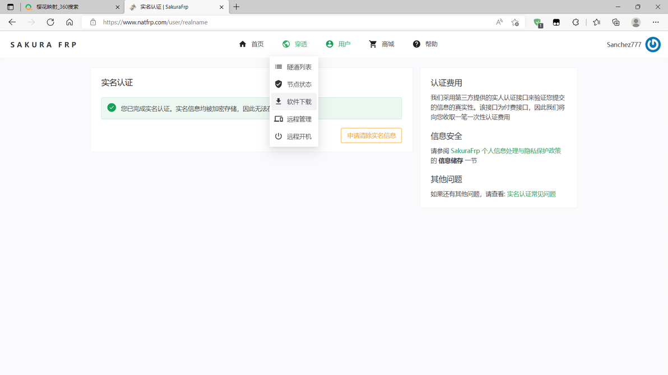Image resolution: width=668 pixels, height=375 pixels.
Task: Go to the 商城 shop page
Action: tap(382, 44)
